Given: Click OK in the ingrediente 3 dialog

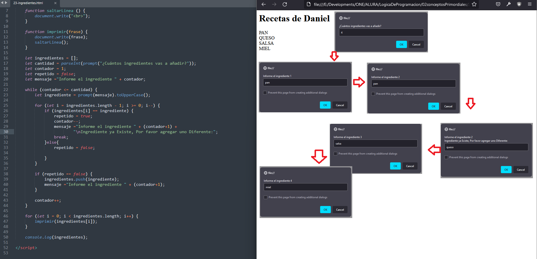Looking at the screenshot, I should (395, 166).
